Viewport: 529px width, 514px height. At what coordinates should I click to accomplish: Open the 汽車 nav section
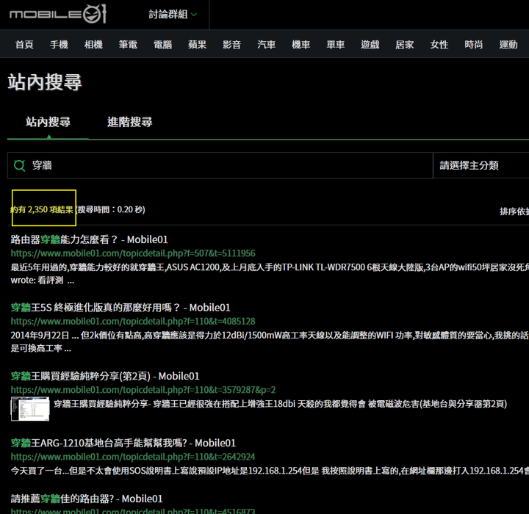pos(267,44)
